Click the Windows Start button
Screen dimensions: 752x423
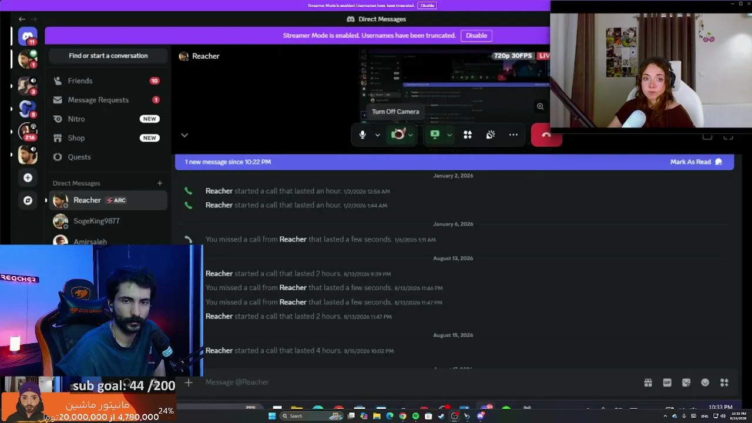pyautogui.click(x=272, y=416)
